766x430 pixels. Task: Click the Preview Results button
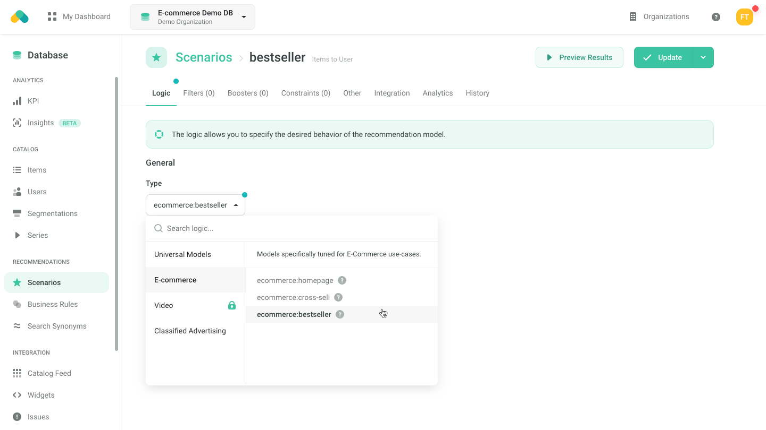pyautogui.click(x=579, y=57)
